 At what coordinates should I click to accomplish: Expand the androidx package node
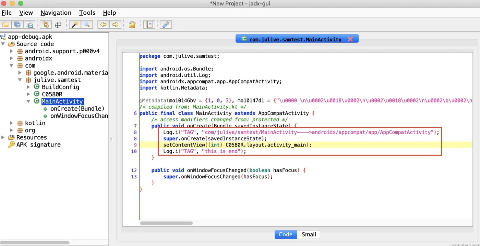pos(11,58)
